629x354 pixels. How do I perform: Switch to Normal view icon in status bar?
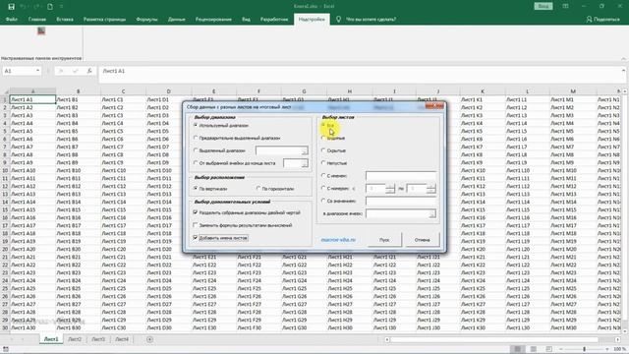[518, 349]
